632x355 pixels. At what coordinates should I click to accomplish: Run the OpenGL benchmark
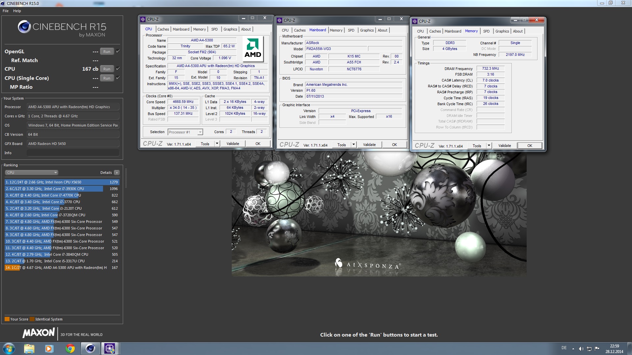[x=107, y=52]
